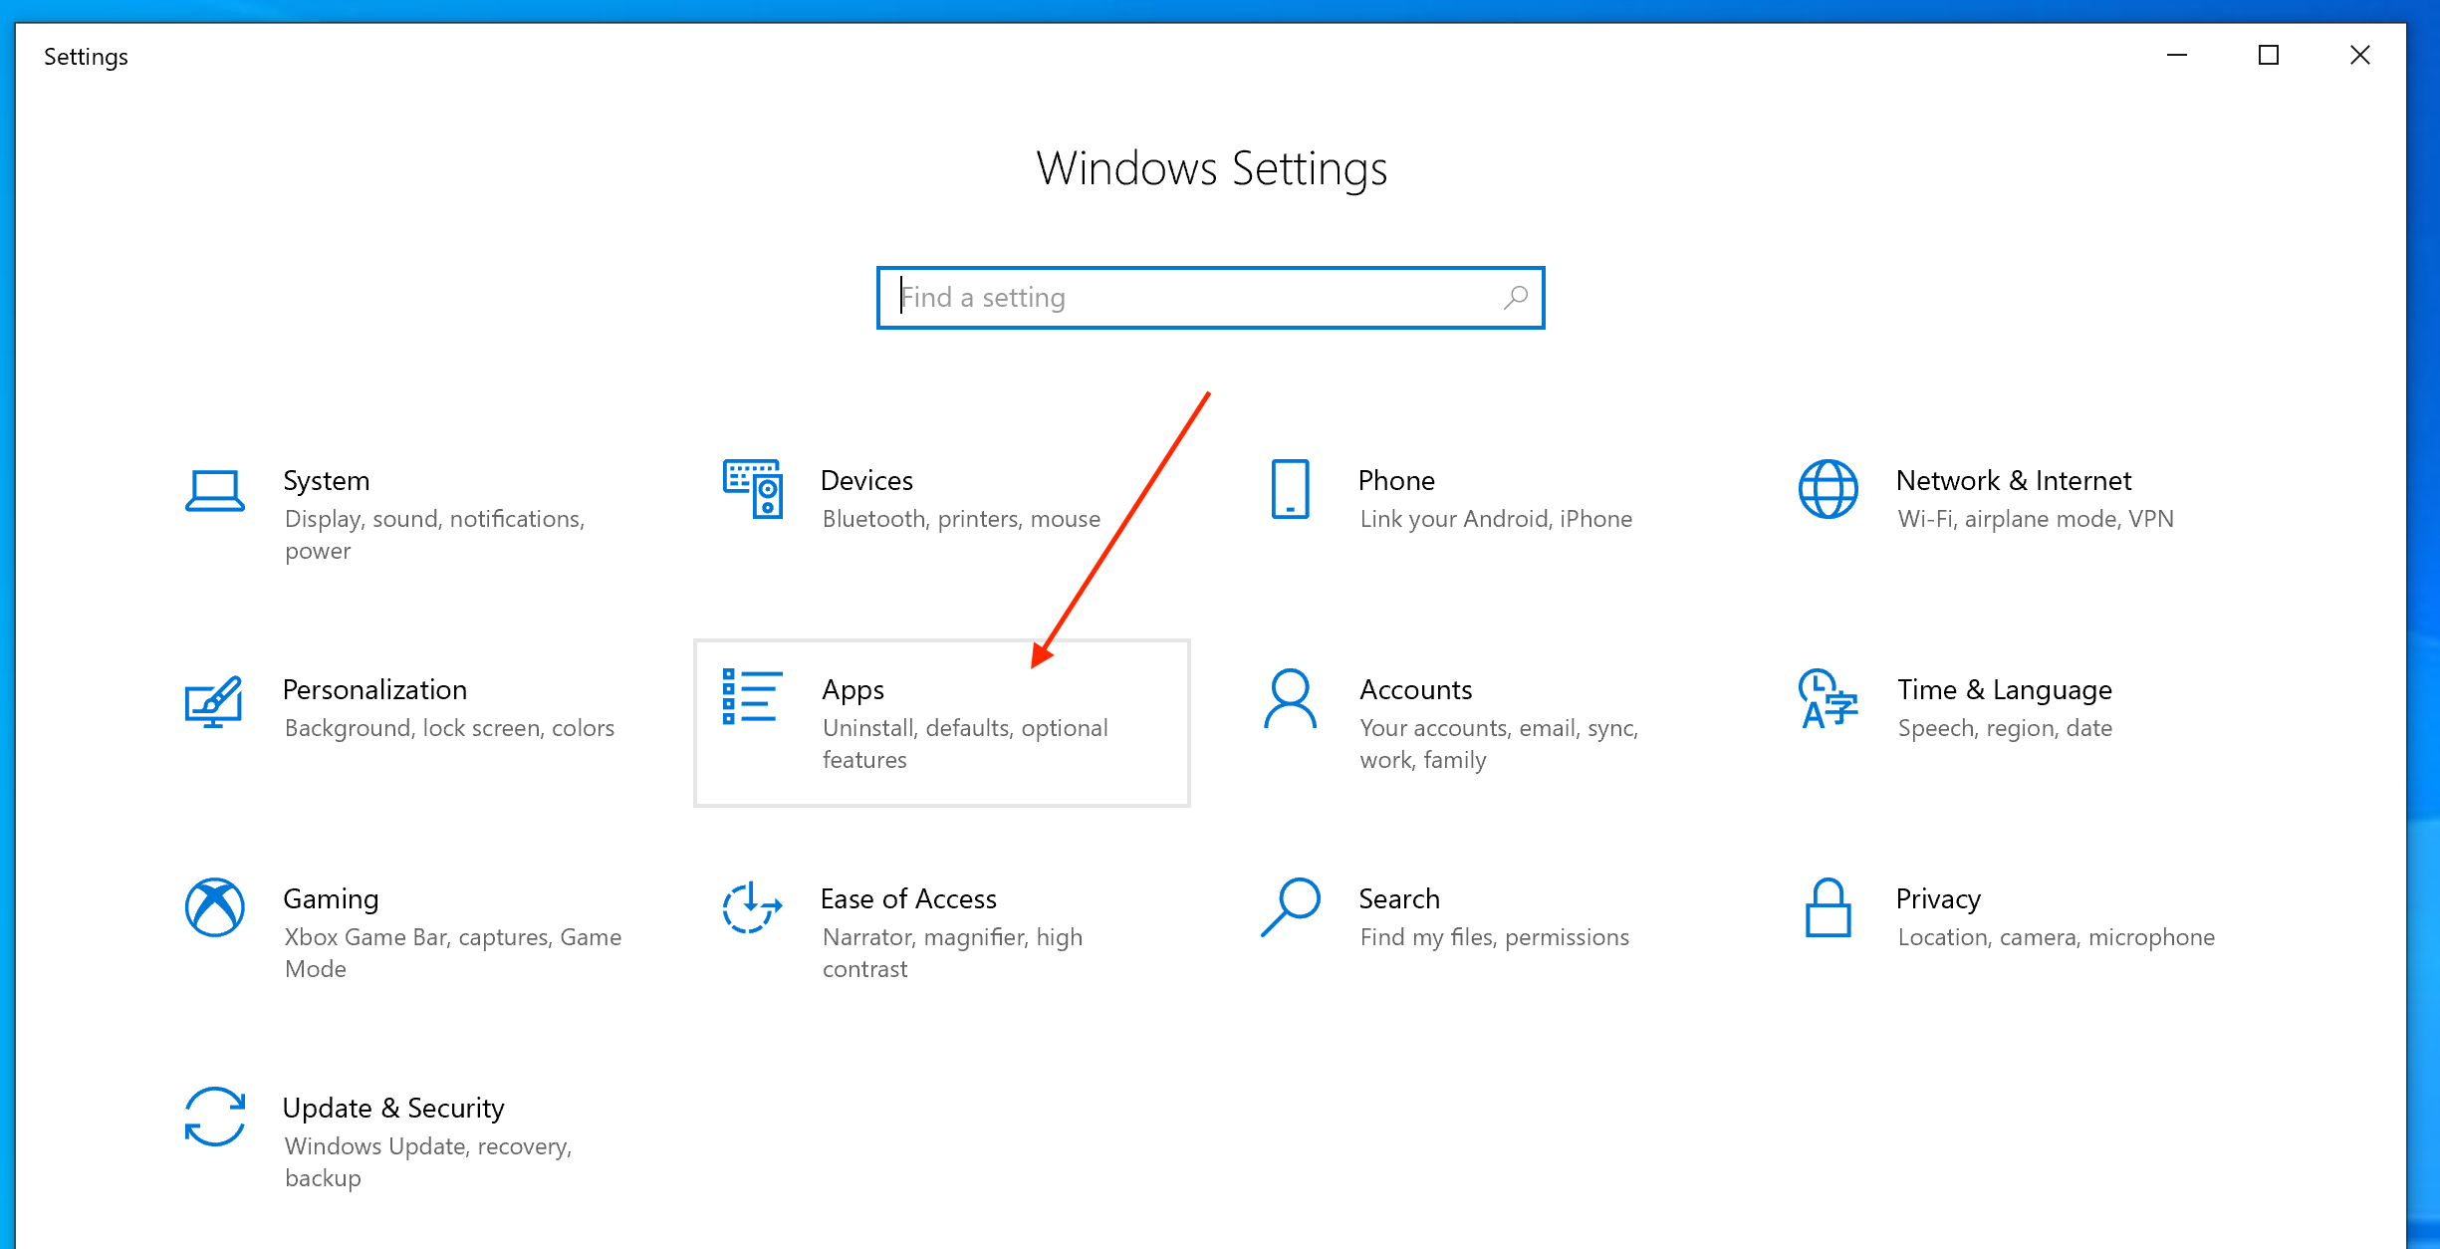Screen dimensions: 2440x1249
Task: Click the Apps list icon
Action: pyautogui.click(x=752, y=697)
